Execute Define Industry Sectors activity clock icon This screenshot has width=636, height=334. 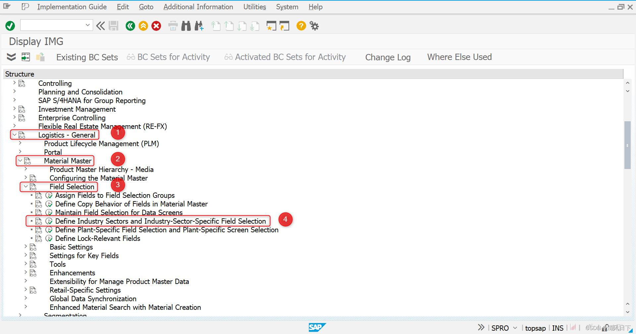pos(49,221)
